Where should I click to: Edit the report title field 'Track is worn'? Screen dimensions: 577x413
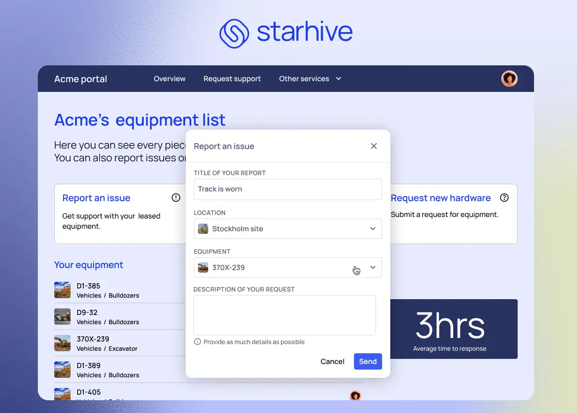[x=287, y=189]
